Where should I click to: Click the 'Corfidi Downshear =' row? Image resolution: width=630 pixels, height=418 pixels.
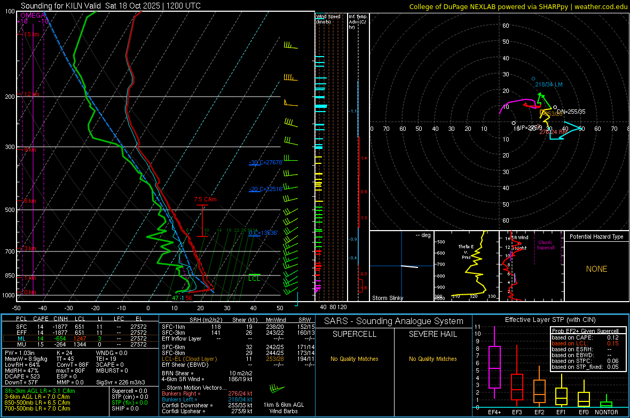207,405
